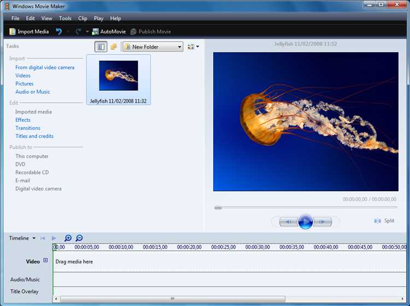Viewport: 410px width, 306px height.
Task: Zoom in on the timeline
Action: [x=68, y=238]
